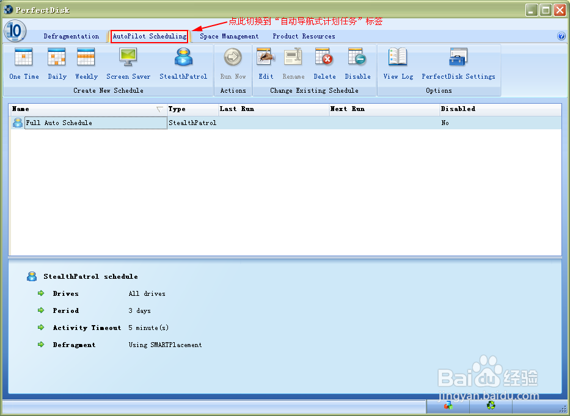Click the green arrow beside Defragment

click(x=41, y=344)
